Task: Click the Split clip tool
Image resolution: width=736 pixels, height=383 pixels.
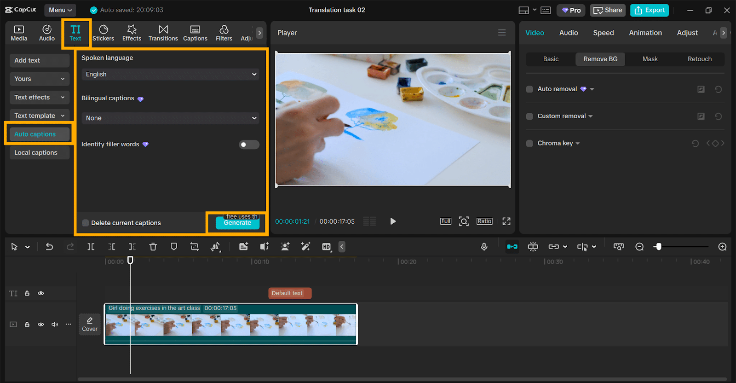Action: click(91, 247)
